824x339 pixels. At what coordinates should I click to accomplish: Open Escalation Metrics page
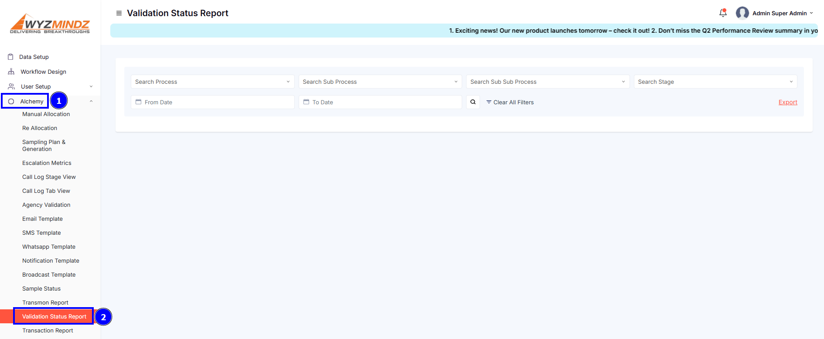47,163
